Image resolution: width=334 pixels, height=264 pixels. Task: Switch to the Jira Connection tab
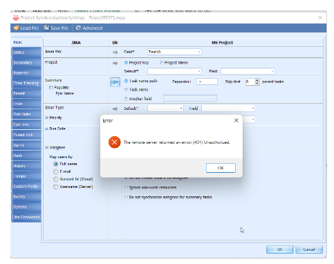click(x=26, y=217)
